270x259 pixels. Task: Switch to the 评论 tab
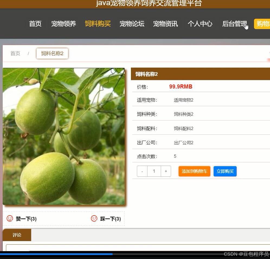coord(17,235)
